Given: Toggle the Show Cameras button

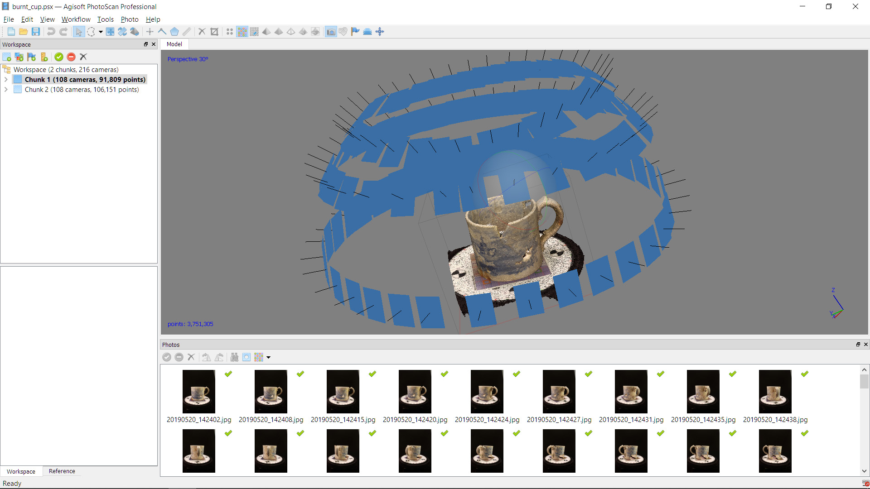Looking at the screenshot, I should click(331, 32).
